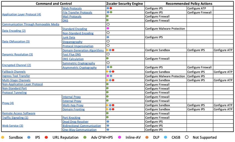
Task: Open Non-Application Layer Protocol link
Action: [22, 84]
